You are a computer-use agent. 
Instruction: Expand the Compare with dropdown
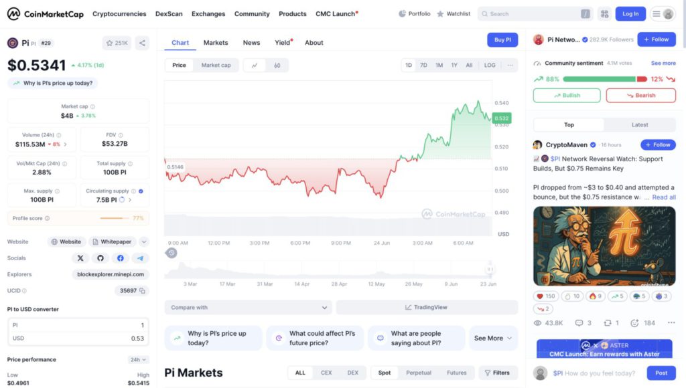tap(248, 308)
